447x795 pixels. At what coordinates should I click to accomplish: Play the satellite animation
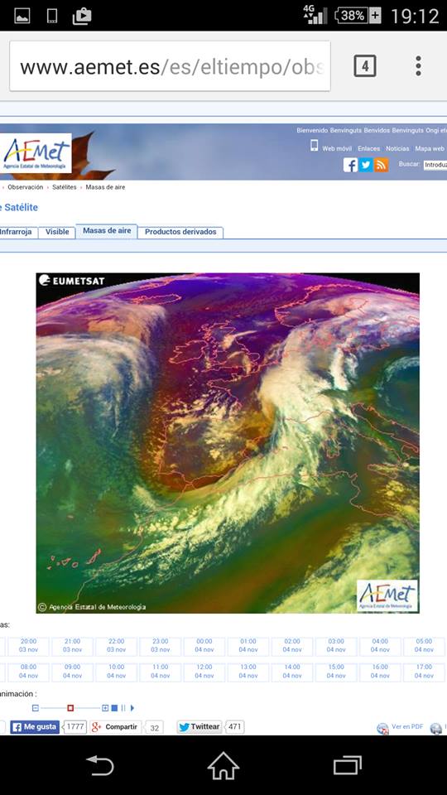(132, 708)
